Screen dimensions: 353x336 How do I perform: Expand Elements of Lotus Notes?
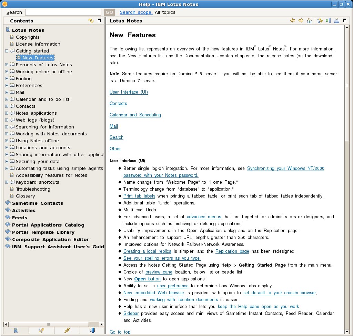tap(7, 65)
